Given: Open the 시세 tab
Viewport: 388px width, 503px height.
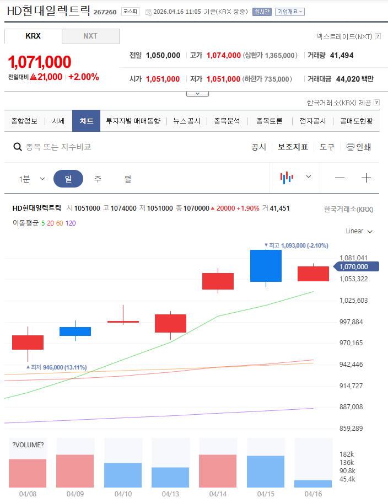Looking at the screenshot, I should click(x=58, y=121).
